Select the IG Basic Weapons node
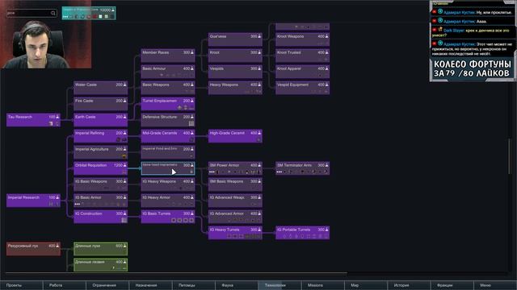This screenshot has width=517, height=290. click(100, 184)
